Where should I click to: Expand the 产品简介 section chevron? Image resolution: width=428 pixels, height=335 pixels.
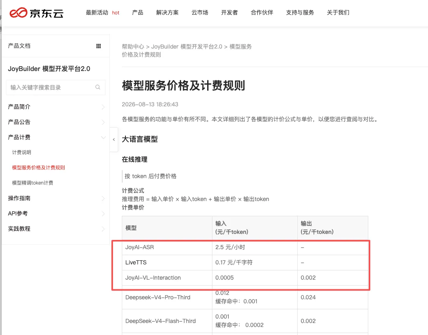pyautogui.click(x=103, y=107)
